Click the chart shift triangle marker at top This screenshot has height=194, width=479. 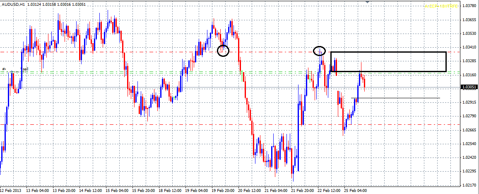click(x=367, y=2)
